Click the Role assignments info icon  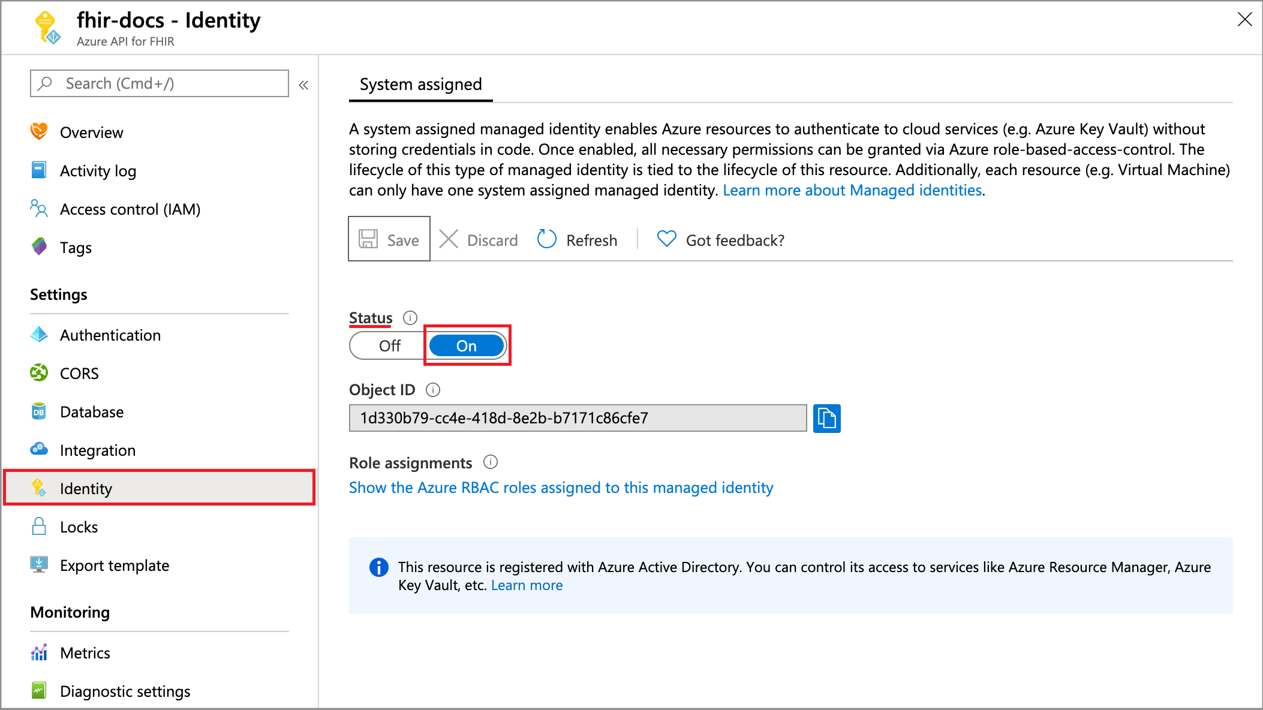[491, 462]
